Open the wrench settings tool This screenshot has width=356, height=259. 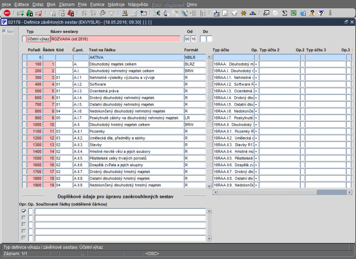(102, 13)
